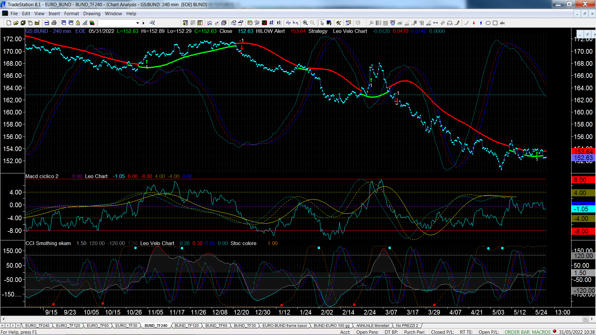Viewport: 596px width, 335px height.
Task: Click the 153.64 red price marker
Action: 583,151
